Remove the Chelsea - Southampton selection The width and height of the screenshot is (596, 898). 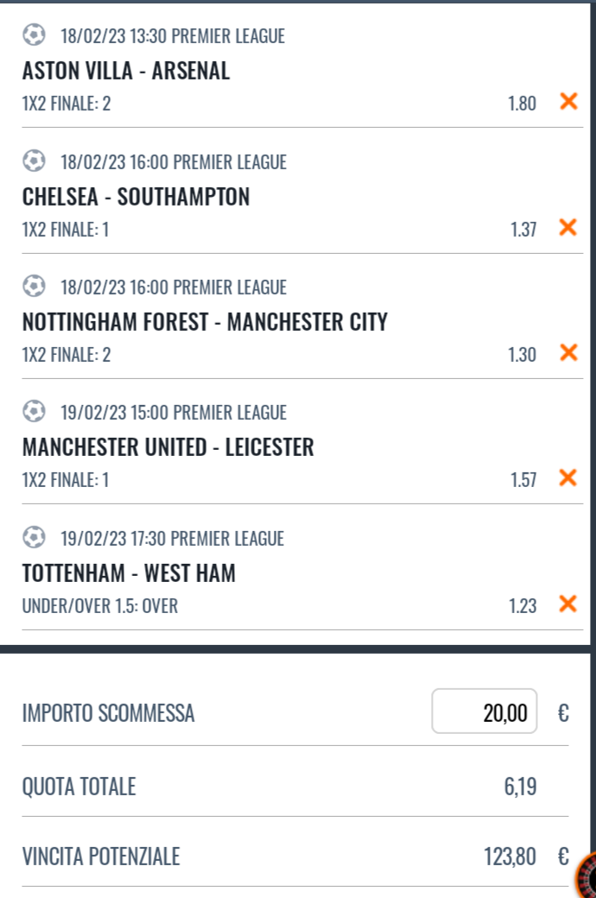point(567,228)
